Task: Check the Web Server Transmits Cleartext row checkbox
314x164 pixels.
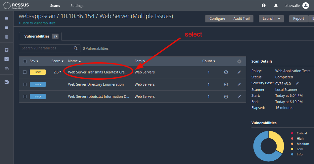Action: pyautogui.click(x=25, y=72)
